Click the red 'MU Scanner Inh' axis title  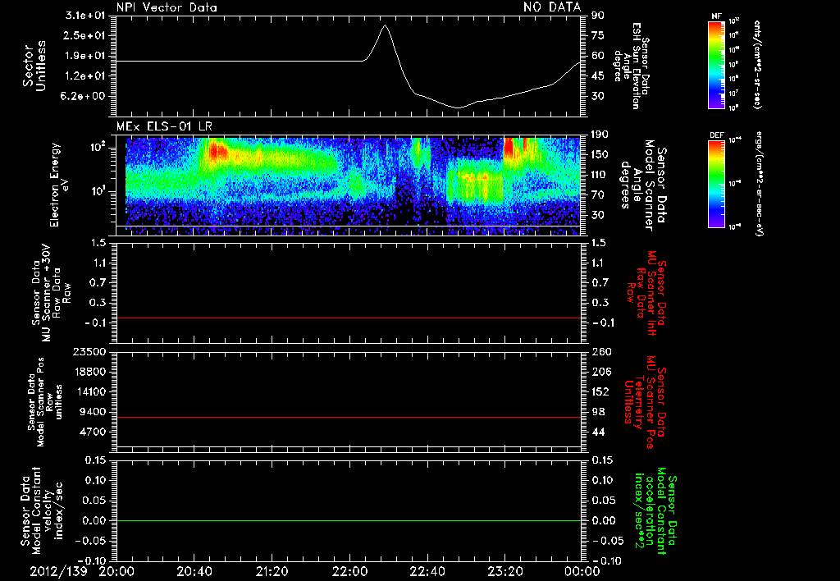646,294
